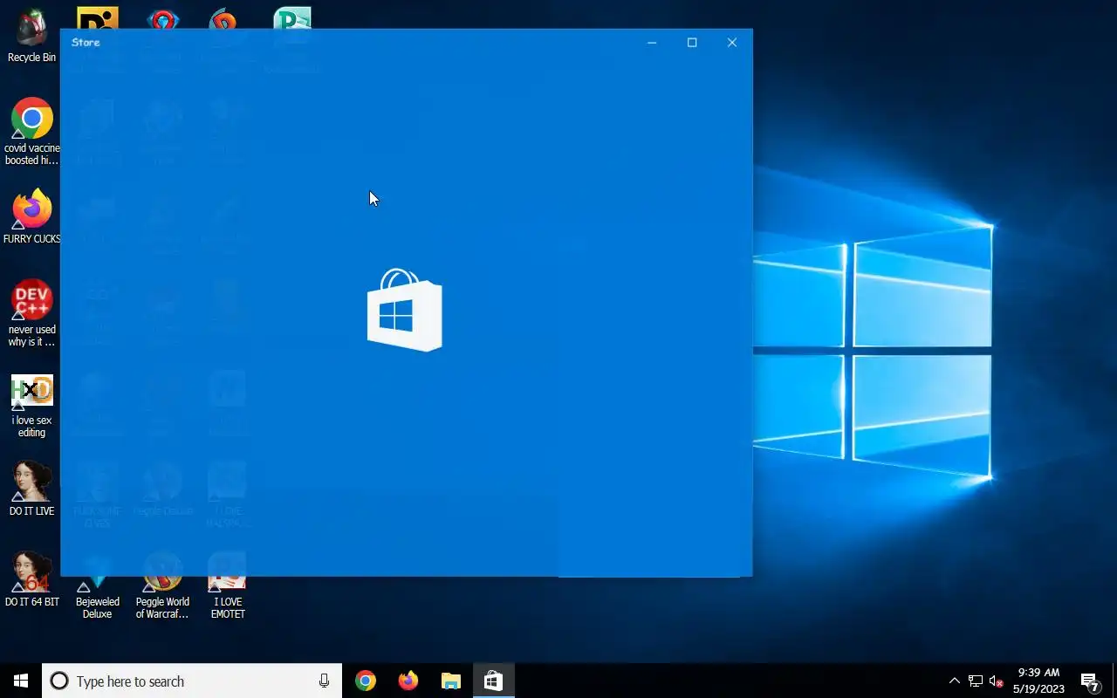This screenshot has width=1117, height=698.
Task: Click the Store window title text
Action: (x=86, y=42)
